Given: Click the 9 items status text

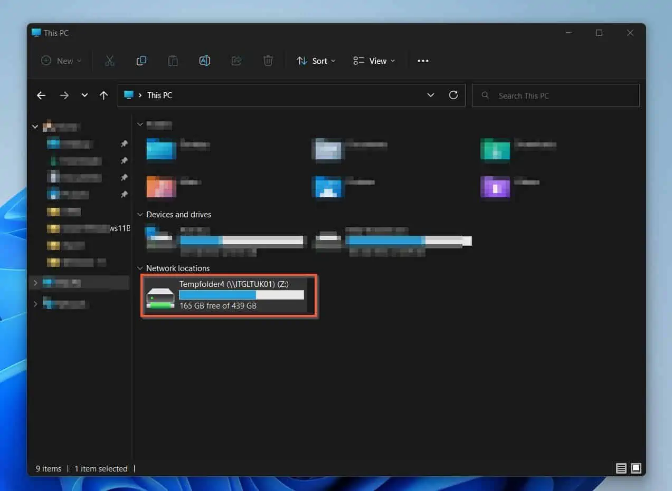Looking at the screenshot, I should pyautogui.click(x=49, y=468).
